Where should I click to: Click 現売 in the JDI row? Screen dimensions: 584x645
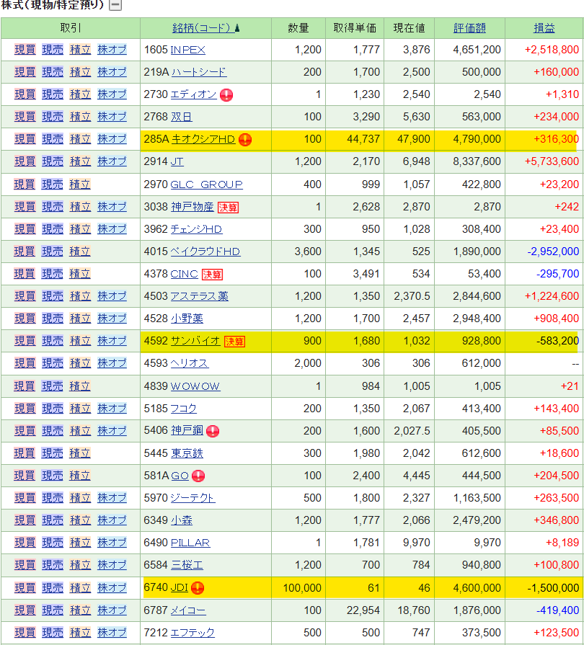53,588
